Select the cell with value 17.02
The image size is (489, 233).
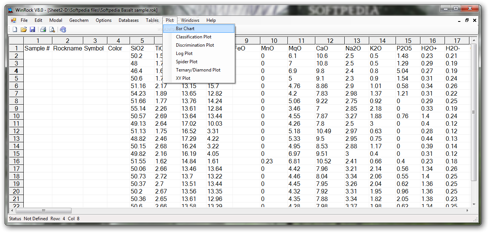point(193,123)
